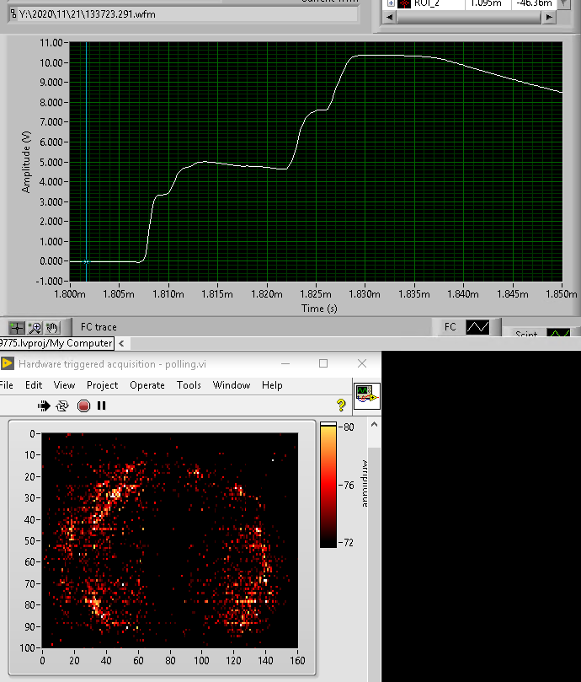Click the Run Continuously button
Screen dimensions: 581x682
coord(62,405)
